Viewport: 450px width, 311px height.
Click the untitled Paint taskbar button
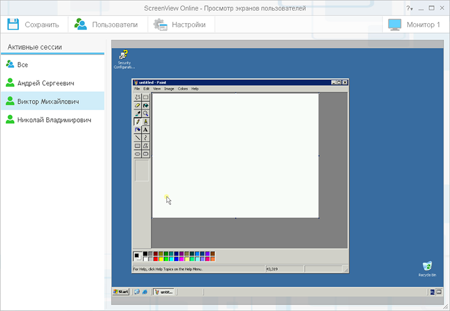pos(164,292)
